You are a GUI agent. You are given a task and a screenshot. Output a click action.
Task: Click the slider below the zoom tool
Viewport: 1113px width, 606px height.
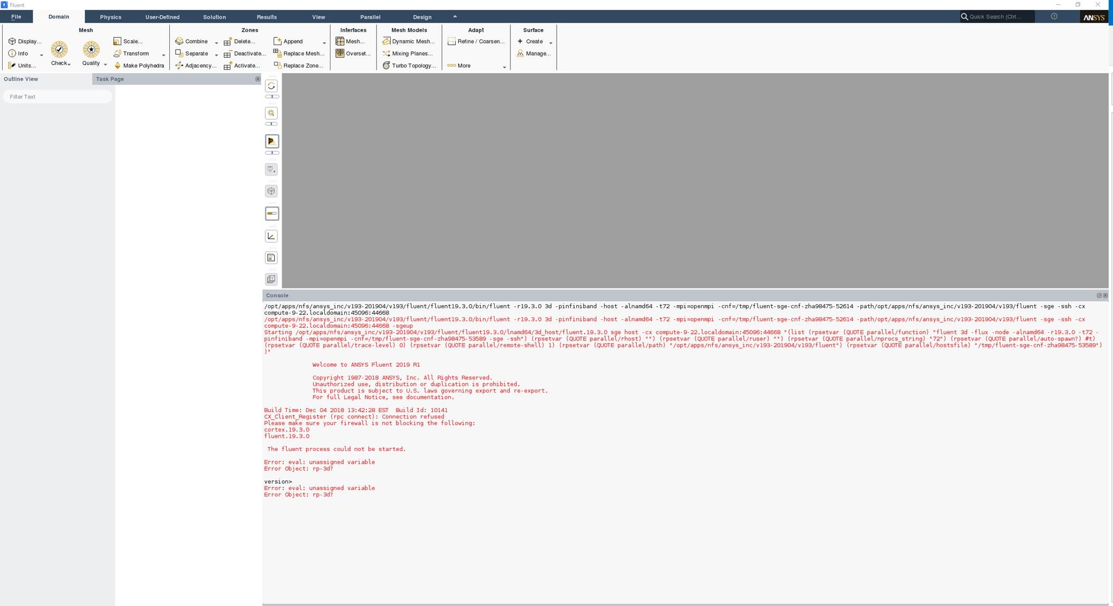[272, 124]
